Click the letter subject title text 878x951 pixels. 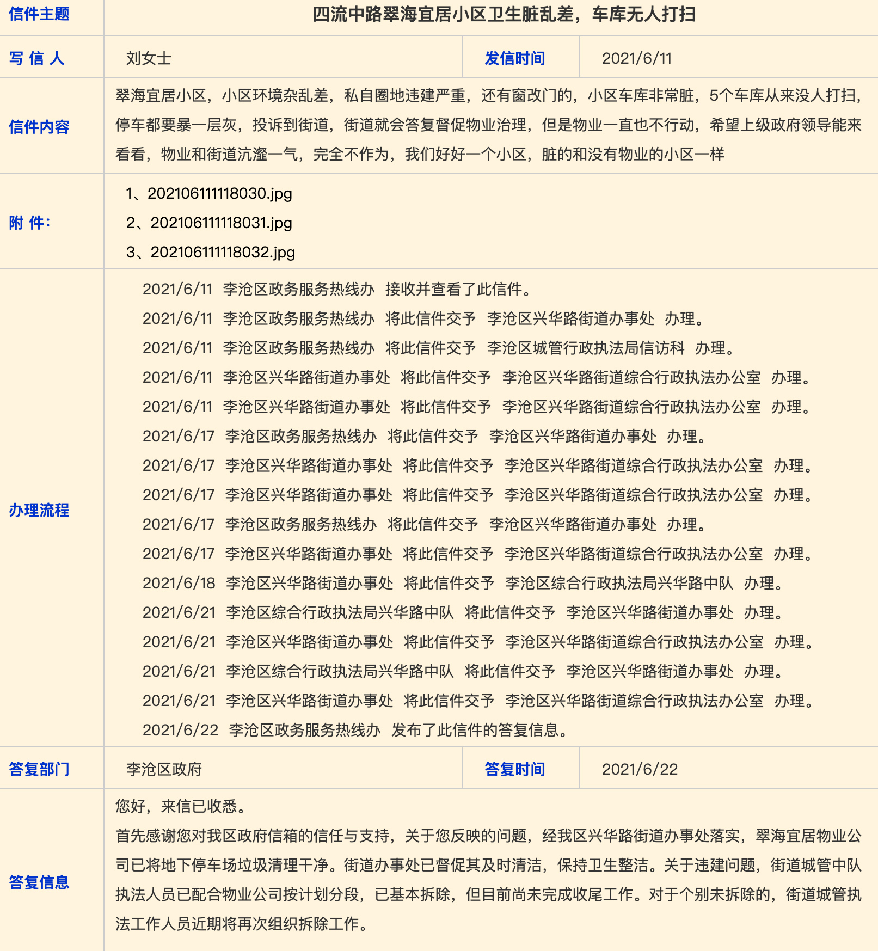pos(504,15)
